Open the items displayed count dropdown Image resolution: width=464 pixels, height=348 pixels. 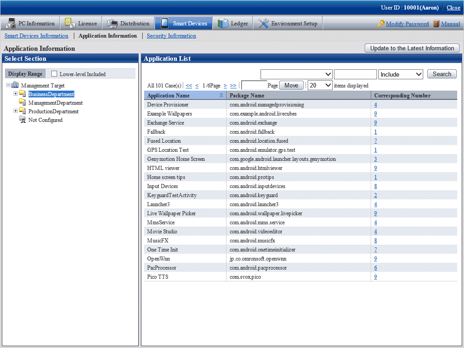[x=320, y=85]
